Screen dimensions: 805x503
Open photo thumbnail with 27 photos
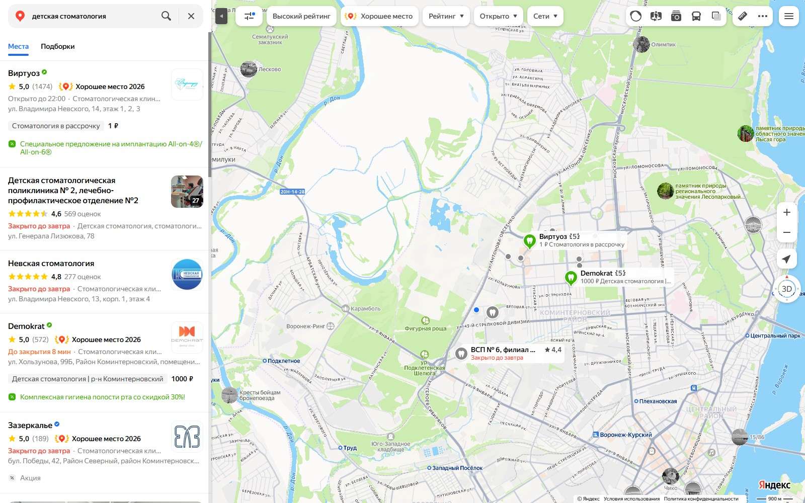(187, 192)
